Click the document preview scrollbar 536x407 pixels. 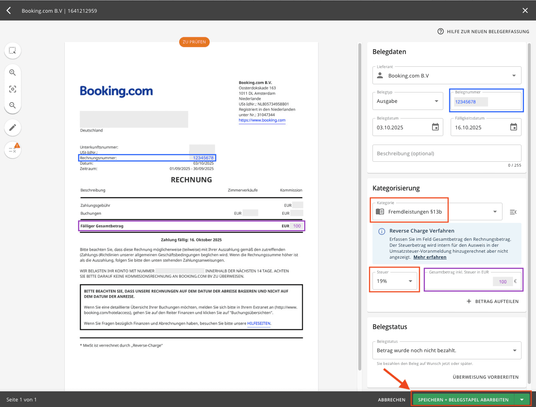tap(360, 207)
